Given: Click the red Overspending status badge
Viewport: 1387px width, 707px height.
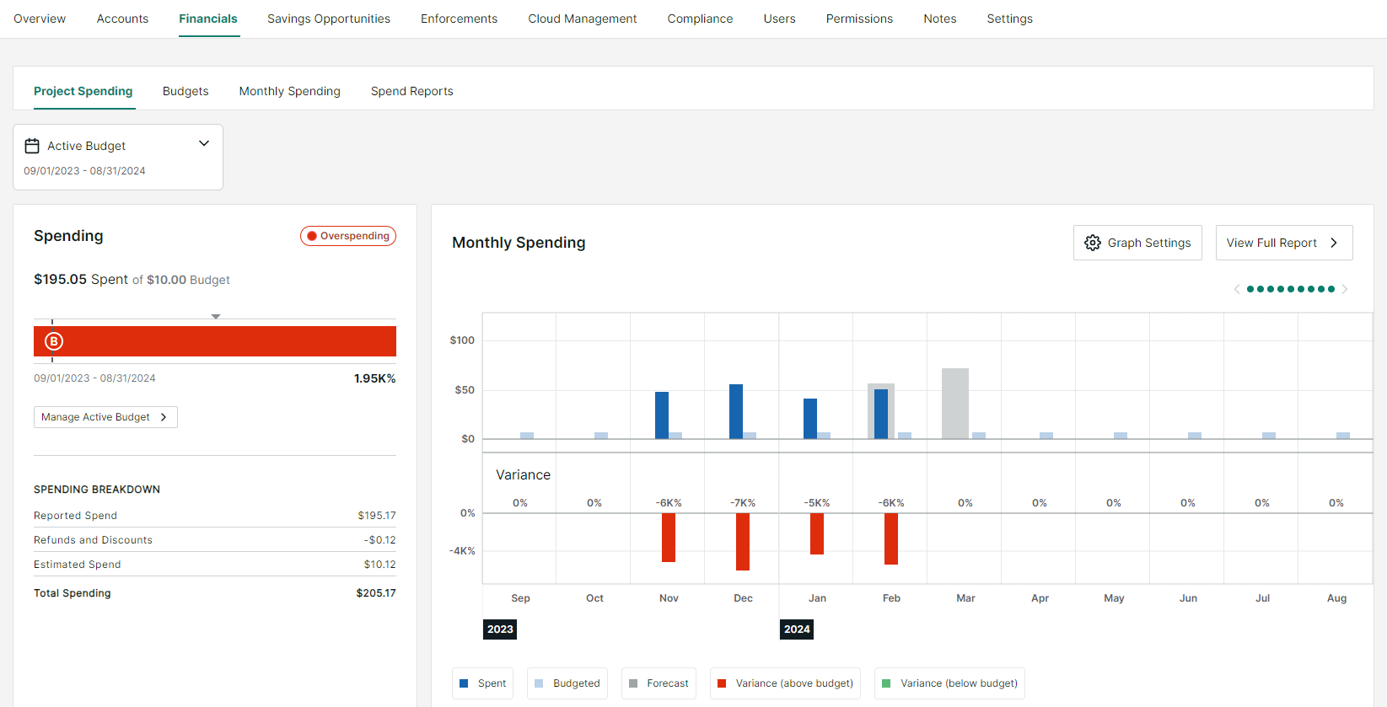Looking at the screenshot, I should [x=348, y=236].
